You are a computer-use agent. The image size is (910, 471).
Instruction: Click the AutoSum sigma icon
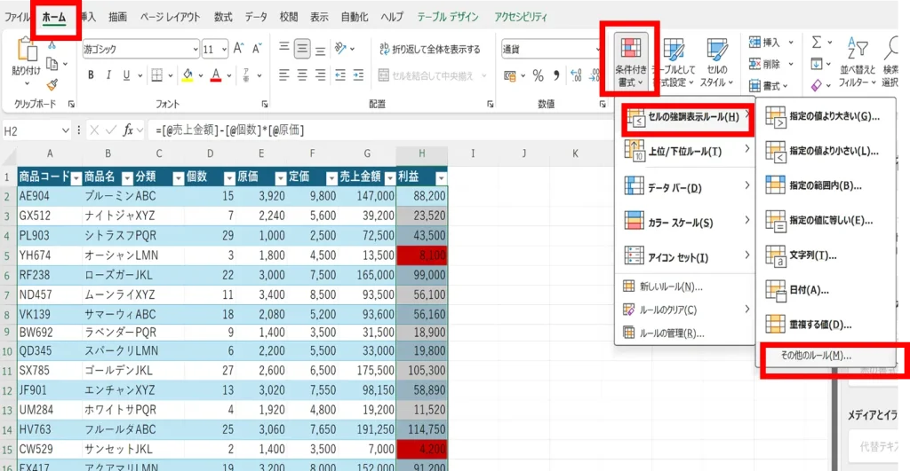pos(817,42)
